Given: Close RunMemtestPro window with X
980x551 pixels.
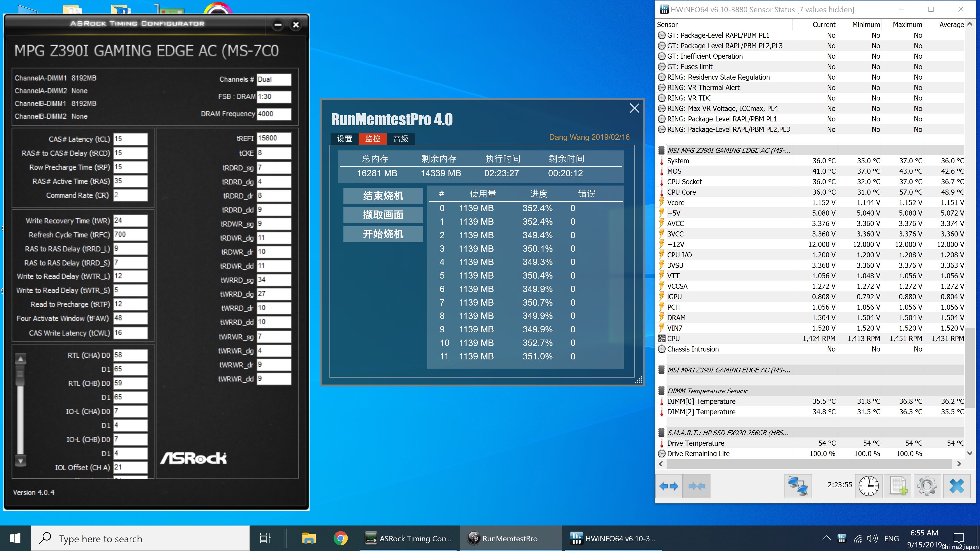Looking at the screenshot, I should tap(634, 108).
